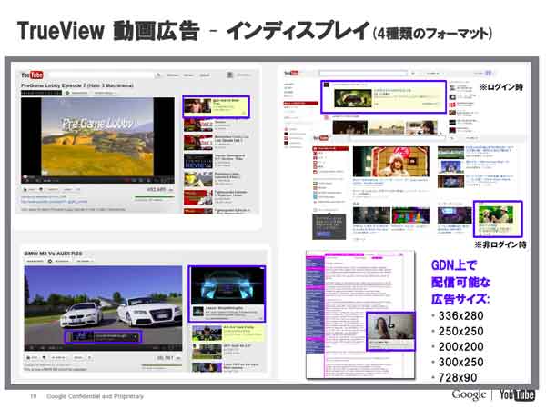Click the 300x250 ad size entry
546x409 pixels.
click(460, 362)
